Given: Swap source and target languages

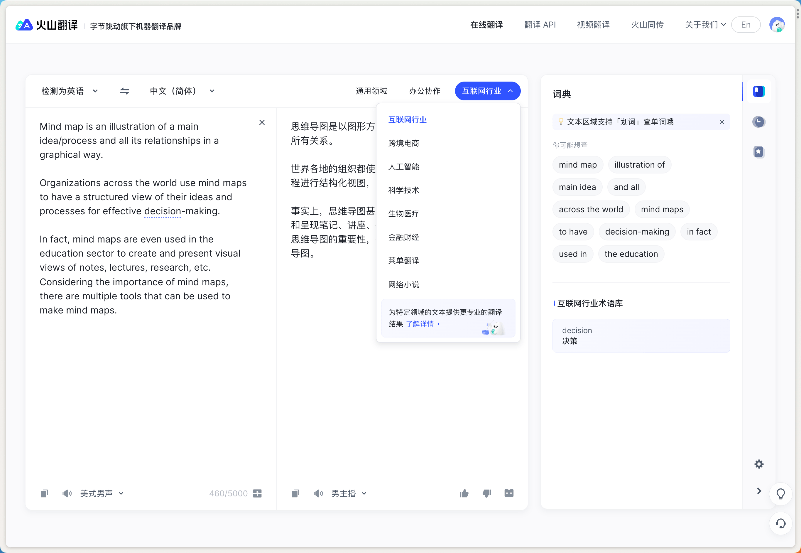Looking at the screenshot, I should click(125, 91).
